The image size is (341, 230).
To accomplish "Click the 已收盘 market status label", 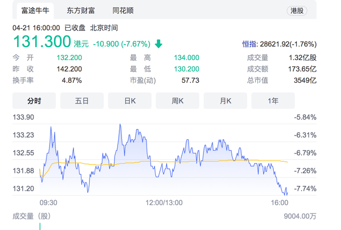I will click(75, 28).
